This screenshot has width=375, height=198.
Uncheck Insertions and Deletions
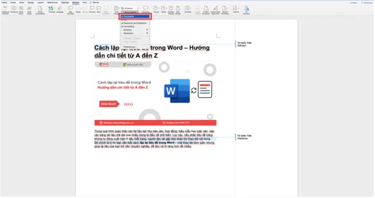tap(135, 23)
